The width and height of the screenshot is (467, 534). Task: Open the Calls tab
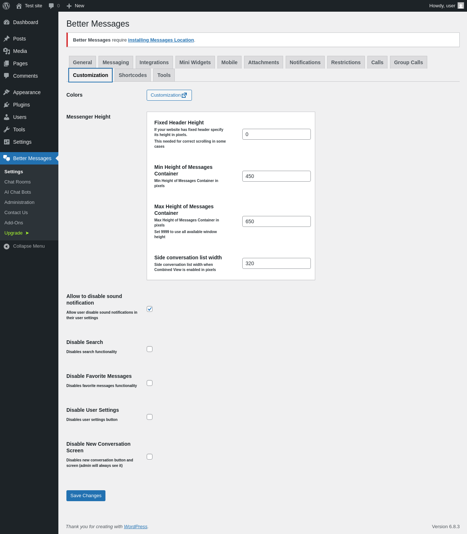pyautogui.click(x=377, y=62)
